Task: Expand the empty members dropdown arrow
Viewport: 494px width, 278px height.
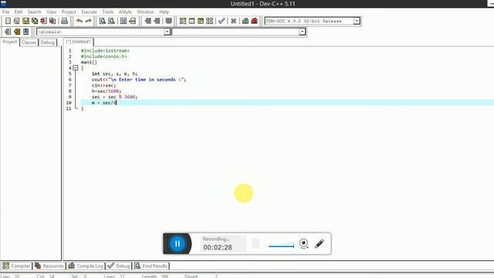Action: pyautogui.click(x=302, y=32)
